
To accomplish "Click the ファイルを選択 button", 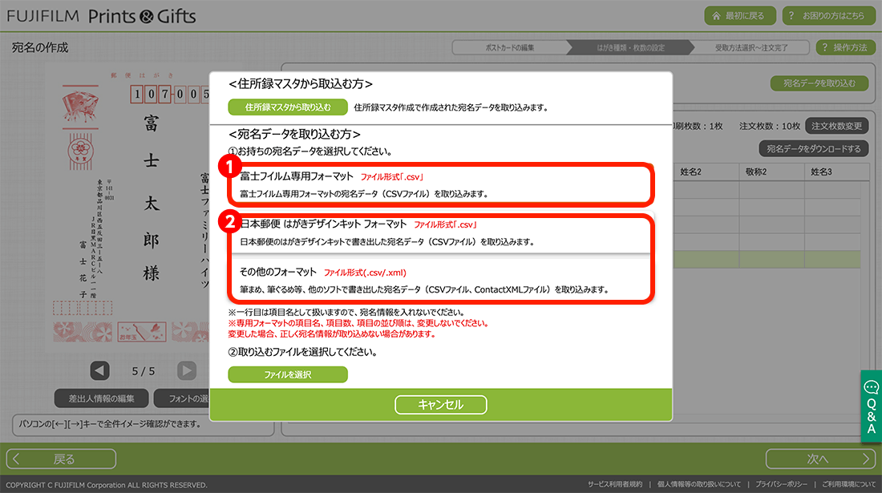I will pyautogui.click(x=287, y=374).
